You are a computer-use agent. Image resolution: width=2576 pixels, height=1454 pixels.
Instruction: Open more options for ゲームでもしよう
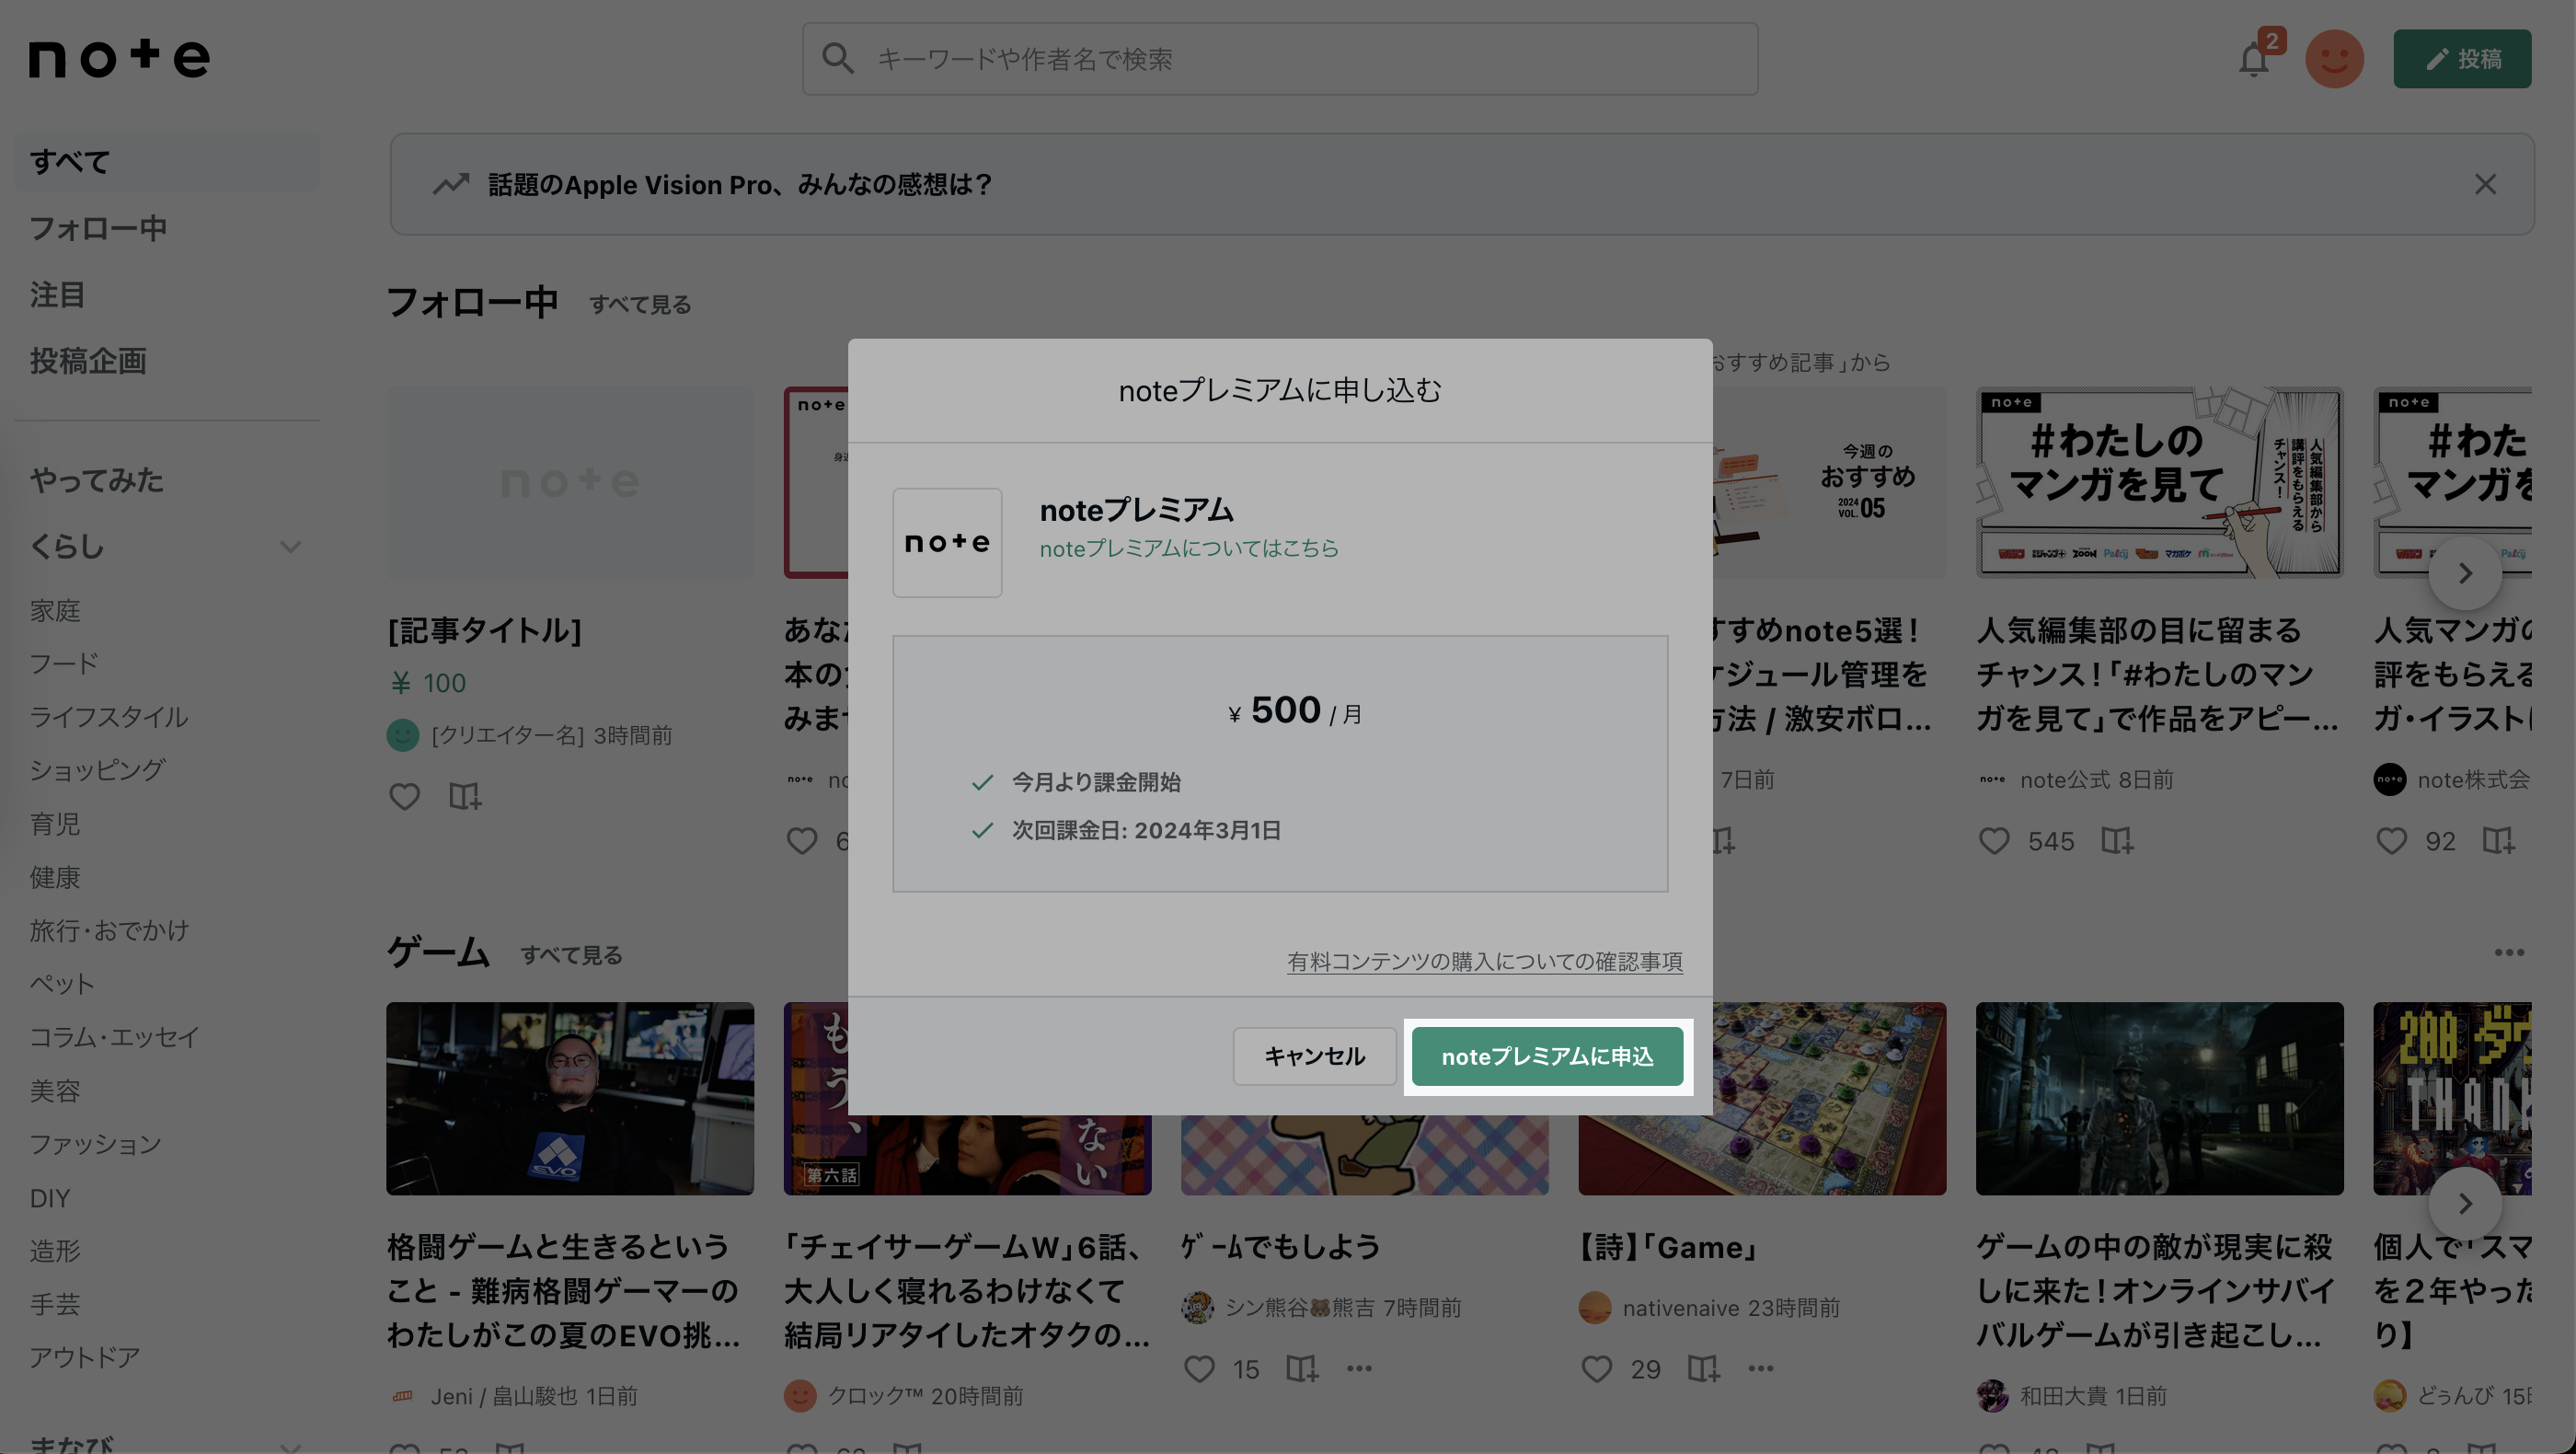click(x=1359, y=1368)
